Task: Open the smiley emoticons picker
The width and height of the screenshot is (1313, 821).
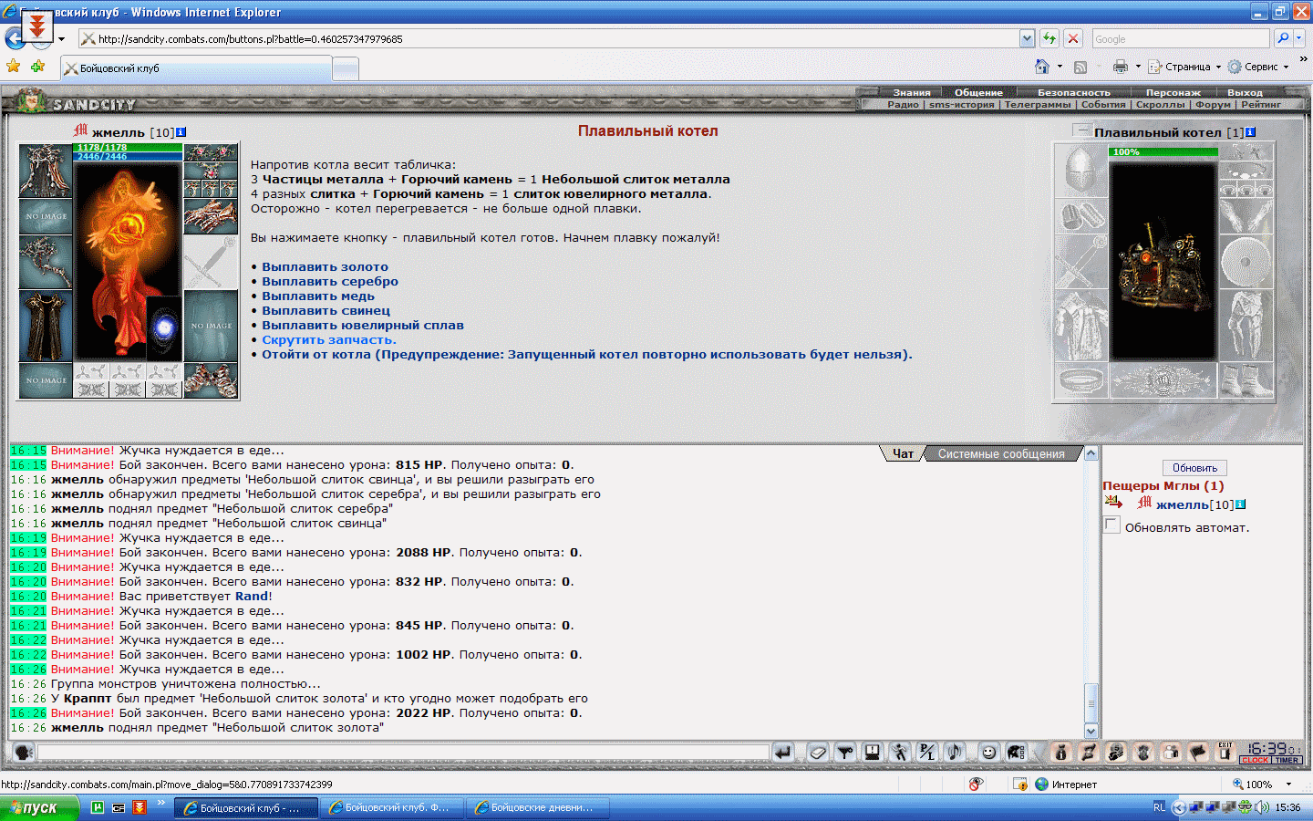Action: 988,753
